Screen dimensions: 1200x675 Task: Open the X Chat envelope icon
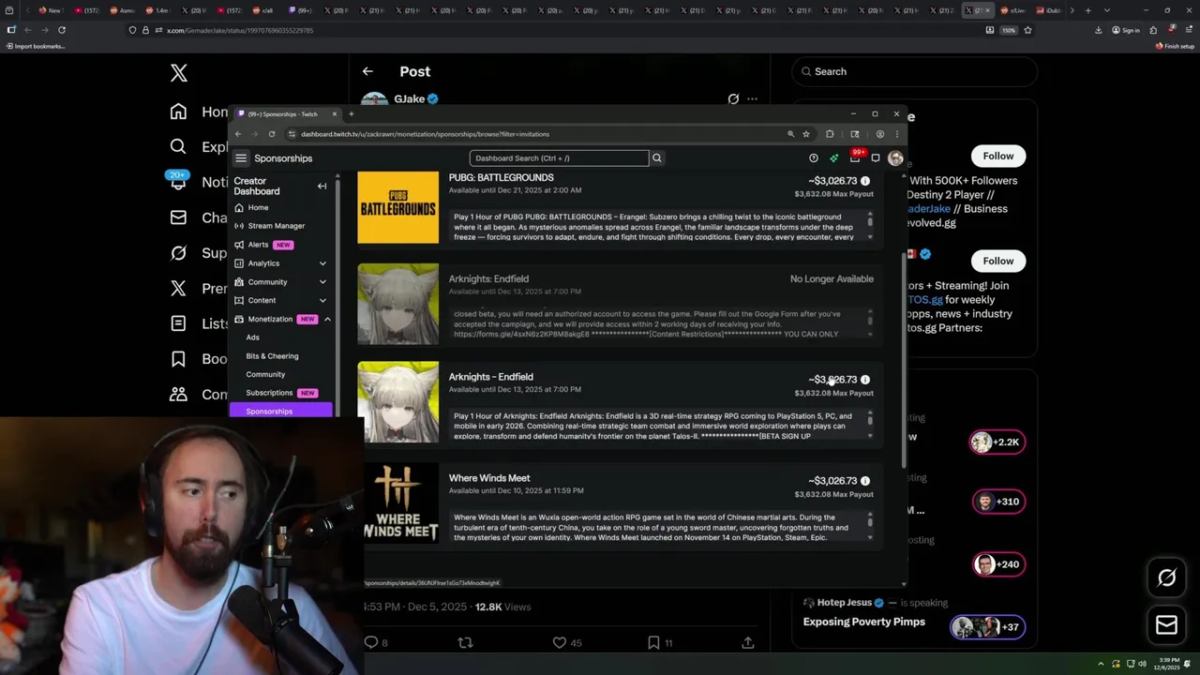coord(178,217)
